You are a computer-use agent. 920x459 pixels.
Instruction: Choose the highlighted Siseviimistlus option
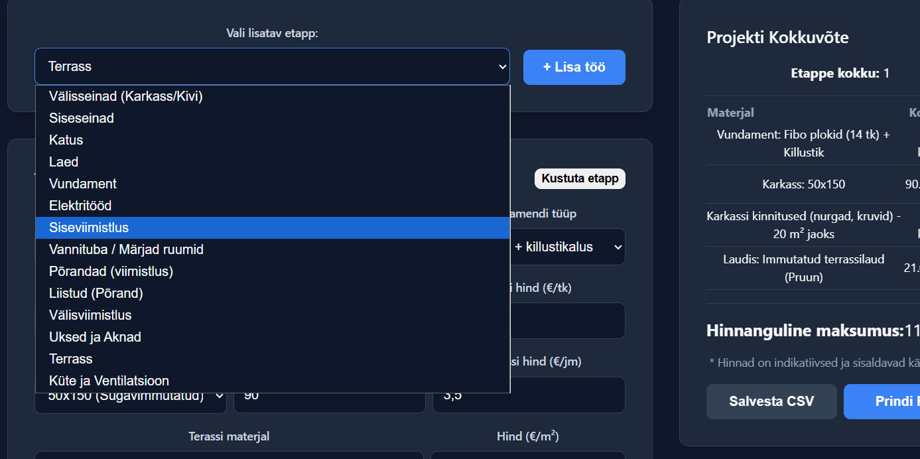89,228
